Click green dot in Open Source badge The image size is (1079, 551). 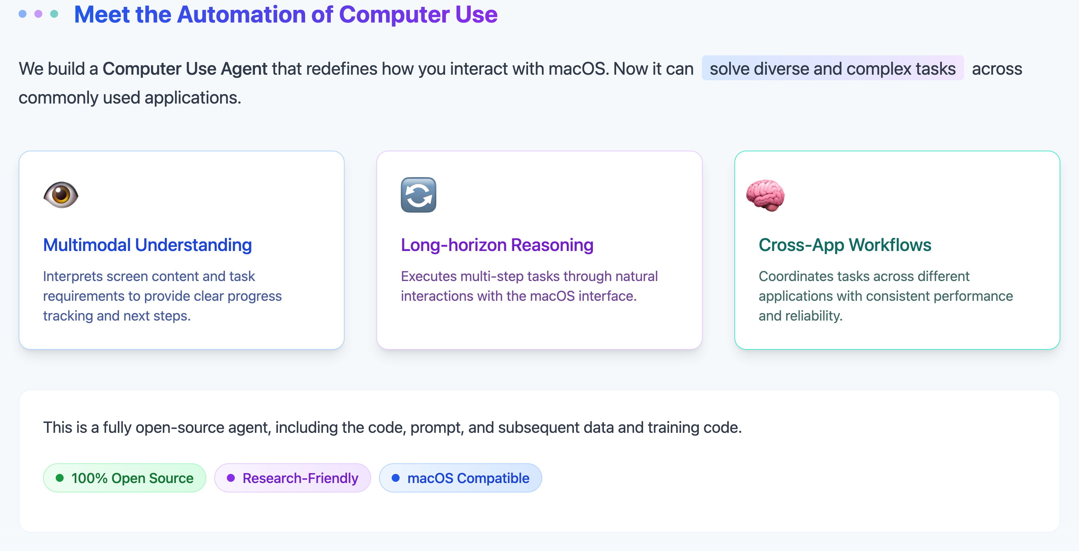(x=59, y=477)
